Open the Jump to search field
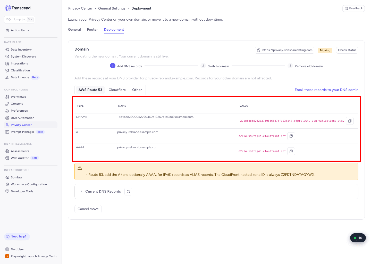This screenshot has width=371, height=264. pyautogui.click(x=20, y=20)
